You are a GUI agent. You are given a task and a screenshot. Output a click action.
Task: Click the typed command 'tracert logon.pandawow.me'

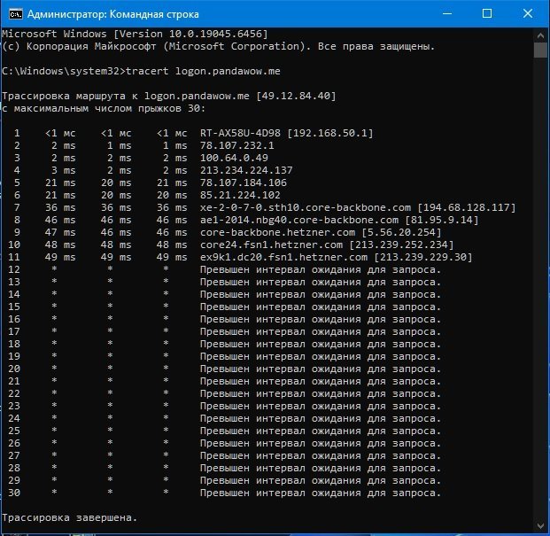click(x=198, y=69)
